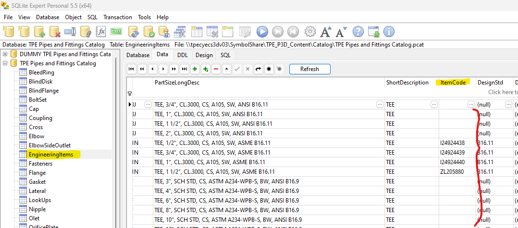Open ellipsis editor in DesignStd first row
The image size is (518, 228).
pos(508,105)
